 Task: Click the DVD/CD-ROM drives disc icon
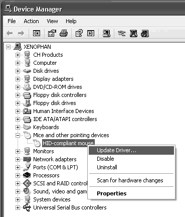click(27, 87)
